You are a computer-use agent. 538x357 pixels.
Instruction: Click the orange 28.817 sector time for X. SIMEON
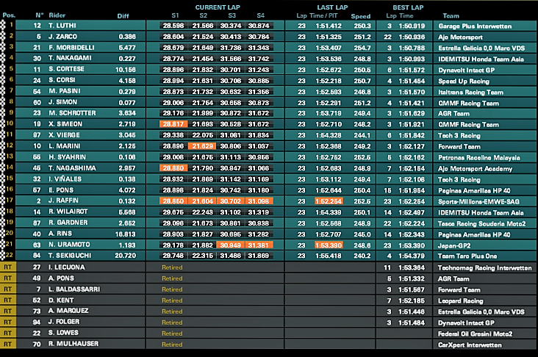[173, 124]
